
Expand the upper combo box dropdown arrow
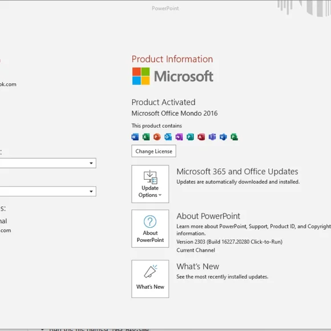[x=91, y=163]
